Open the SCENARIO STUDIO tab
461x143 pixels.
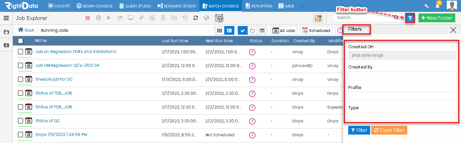(176, 6)
